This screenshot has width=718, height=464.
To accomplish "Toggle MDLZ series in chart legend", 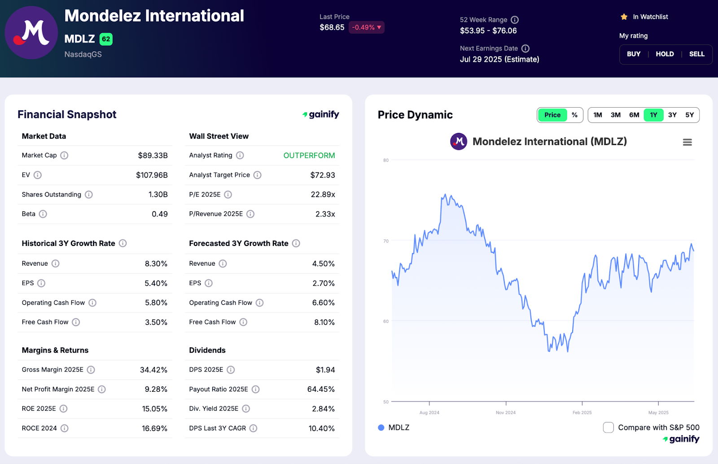I will coord(394,427).
